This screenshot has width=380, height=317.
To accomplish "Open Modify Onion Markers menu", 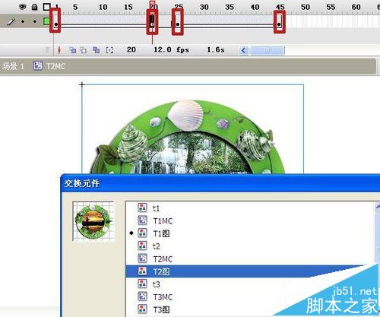I will (109, 50).
